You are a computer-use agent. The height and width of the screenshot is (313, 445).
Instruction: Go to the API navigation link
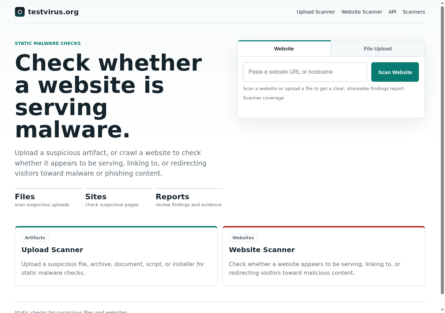392,12
